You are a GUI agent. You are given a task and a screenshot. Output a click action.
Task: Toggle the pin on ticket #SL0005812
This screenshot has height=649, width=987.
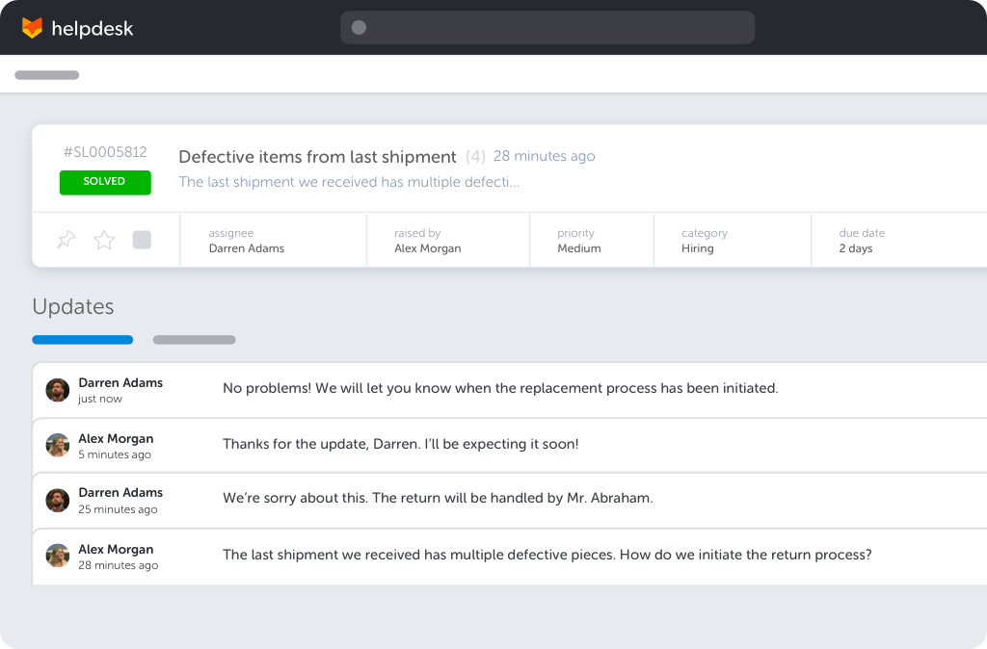[x=66, y=240]
